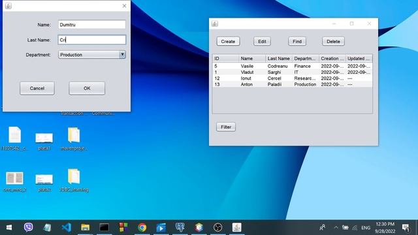Image resolution: width=418 pixels, height=235 pixels.
Task: Select the mavenproje... desktop folder
Action: coord(74,139)
